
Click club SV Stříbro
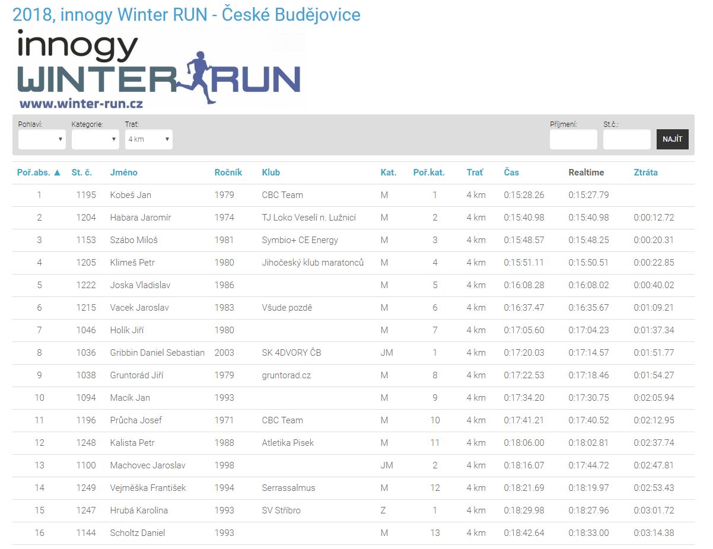tap(281, 510)
